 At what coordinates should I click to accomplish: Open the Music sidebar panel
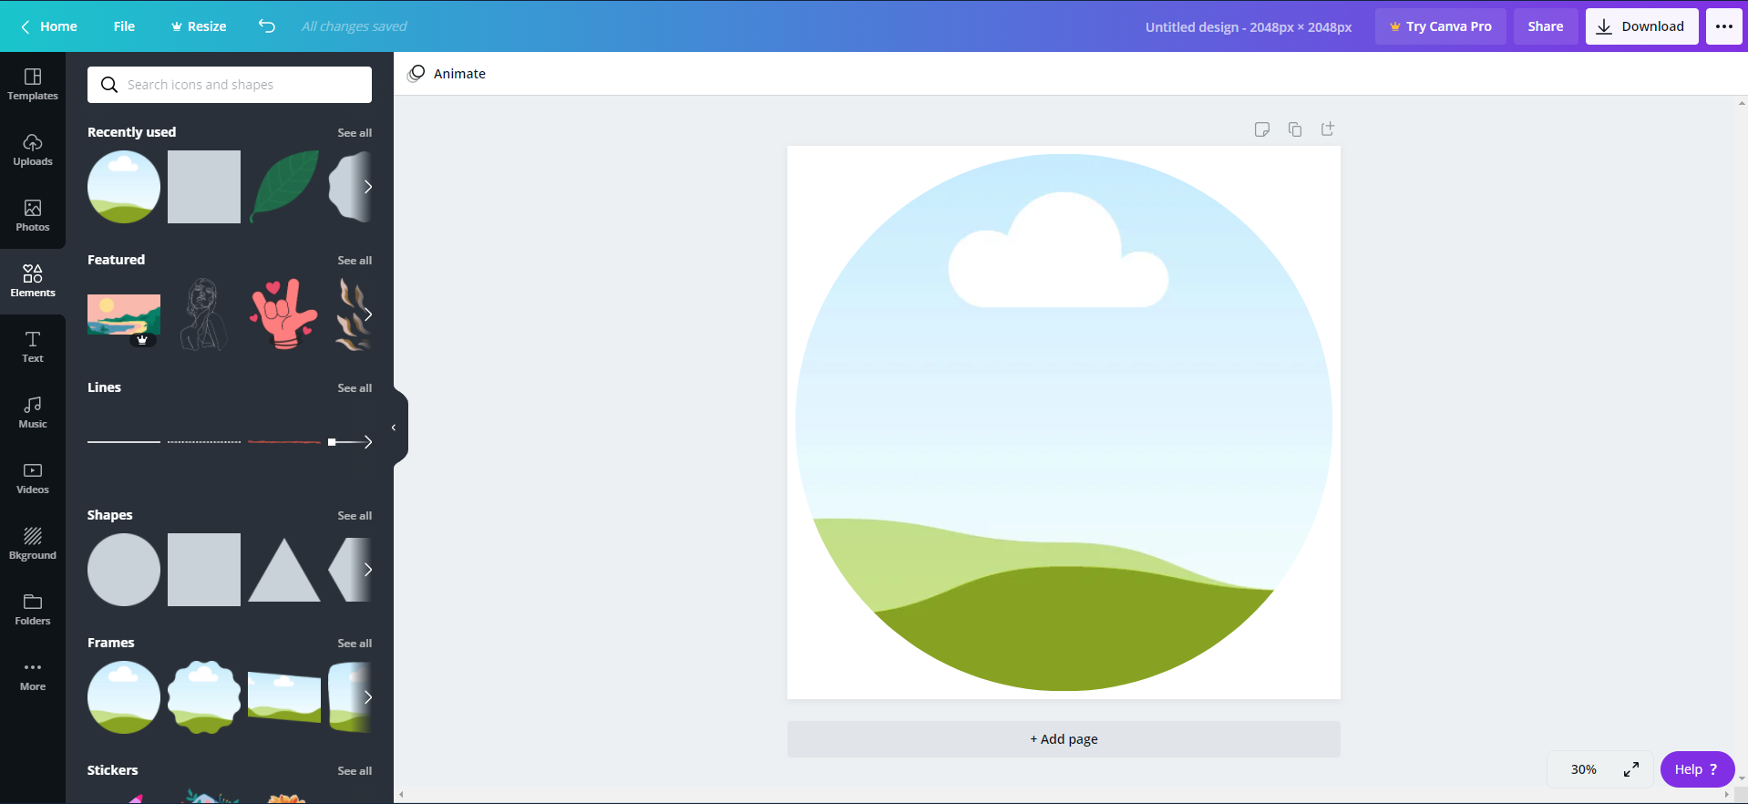tap(33, 413)
